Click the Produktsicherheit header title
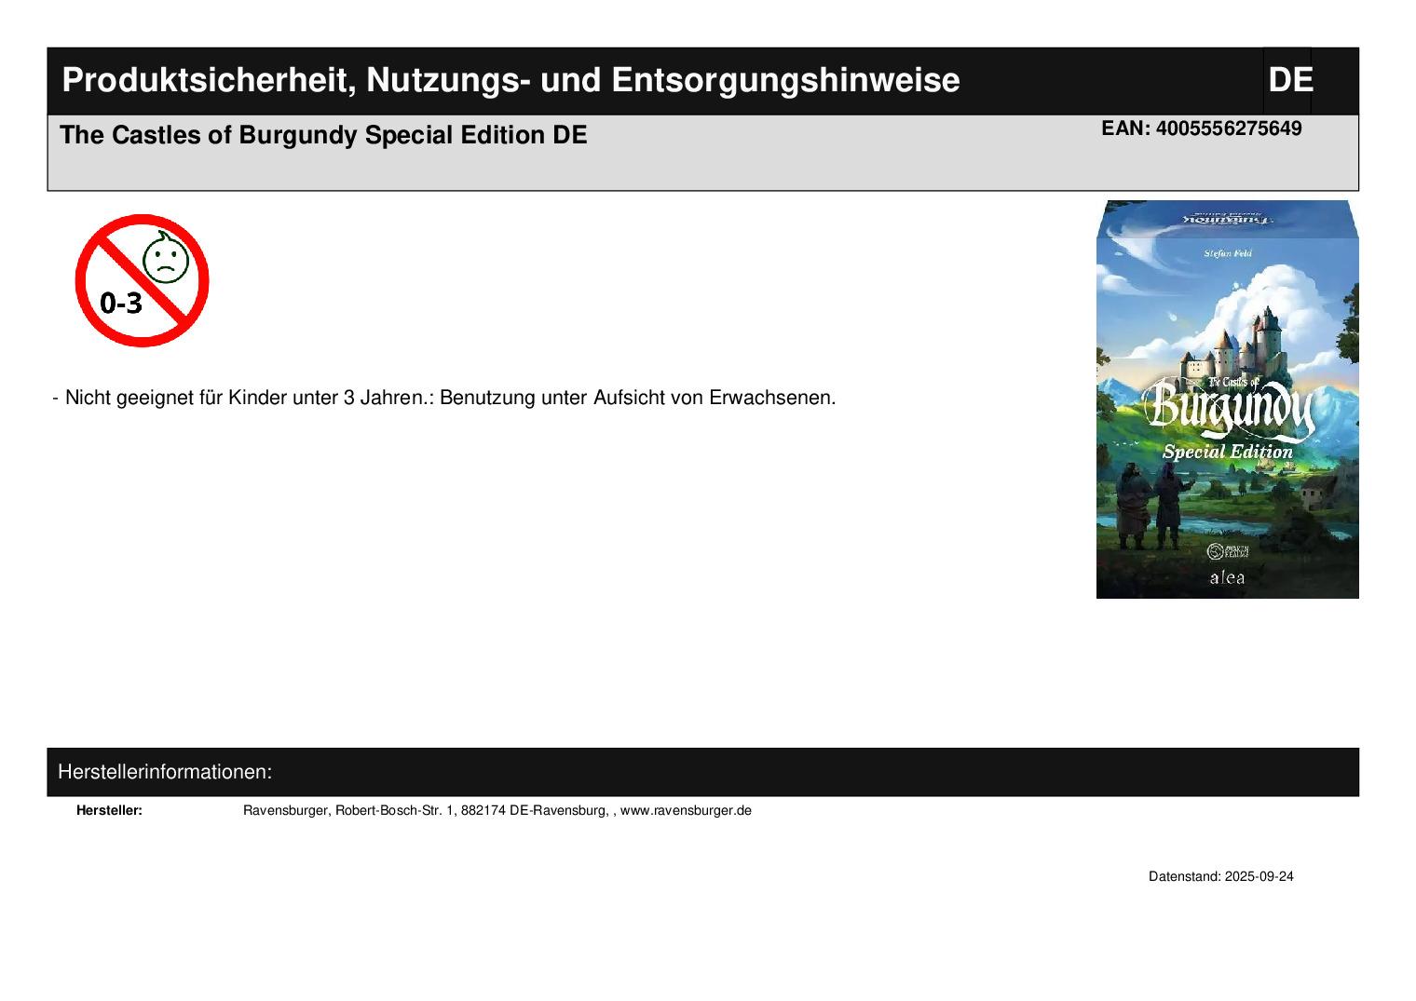The image size is (1416, 1001). click(511, 80)
